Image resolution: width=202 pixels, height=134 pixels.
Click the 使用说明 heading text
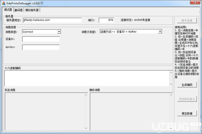pos(181,27)
